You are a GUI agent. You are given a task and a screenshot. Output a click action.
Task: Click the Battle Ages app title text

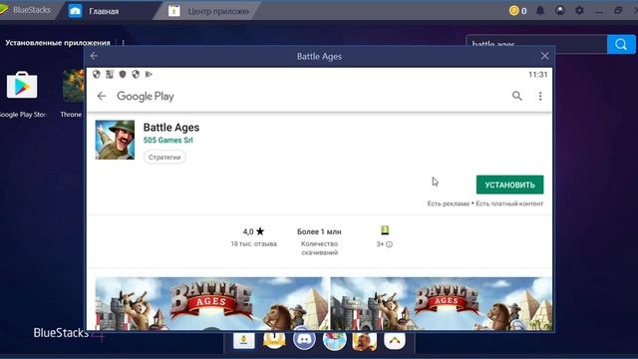tap(171, 128)
